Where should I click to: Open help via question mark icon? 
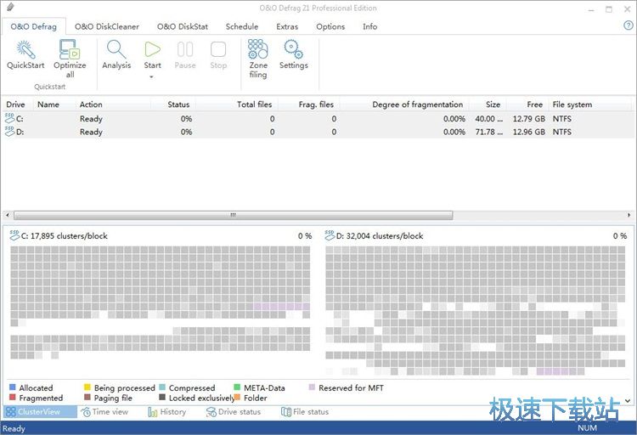pos(628,25)
